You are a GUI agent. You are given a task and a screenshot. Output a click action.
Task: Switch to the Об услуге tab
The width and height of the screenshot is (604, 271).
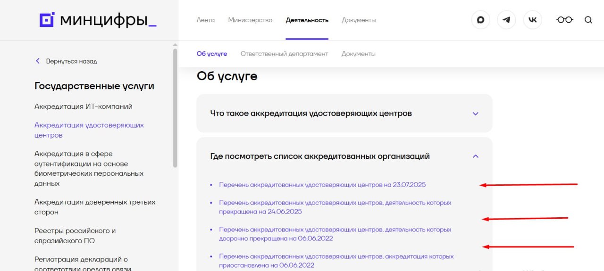coord(212,54)
